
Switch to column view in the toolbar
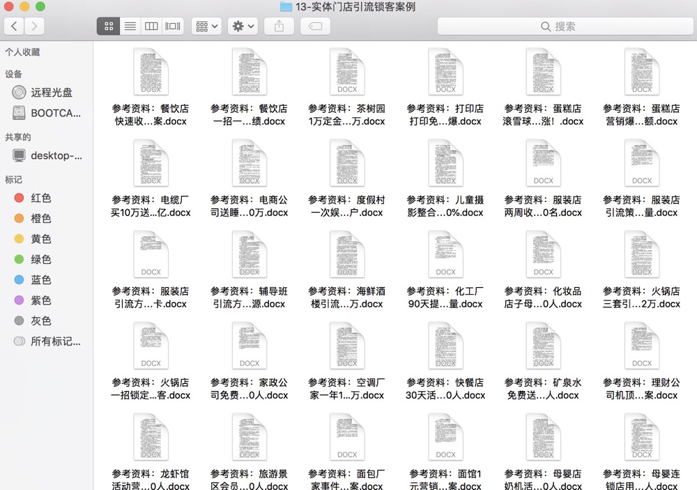coord(151,26)
